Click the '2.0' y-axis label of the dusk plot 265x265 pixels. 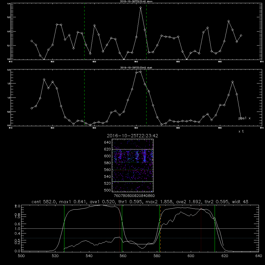point(9,70)
